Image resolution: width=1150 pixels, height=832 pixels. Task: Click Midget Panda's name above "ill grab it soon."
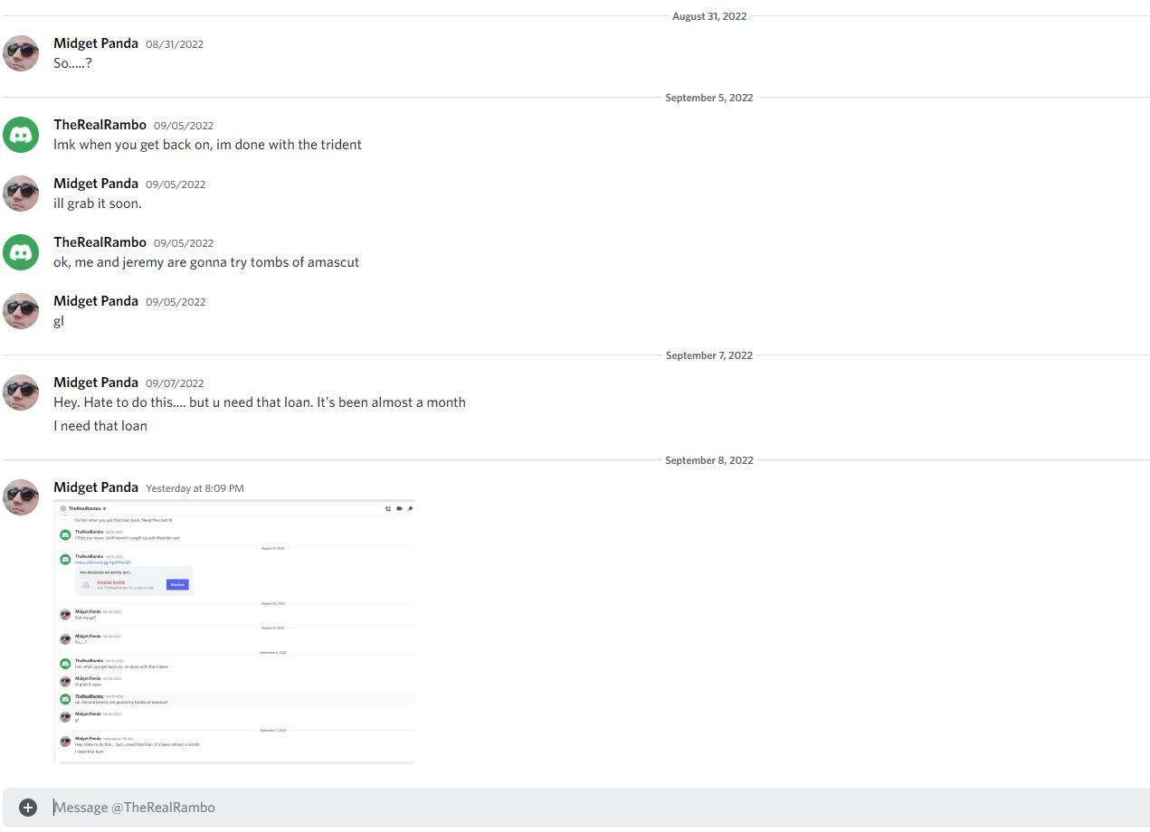pos(96,184)
